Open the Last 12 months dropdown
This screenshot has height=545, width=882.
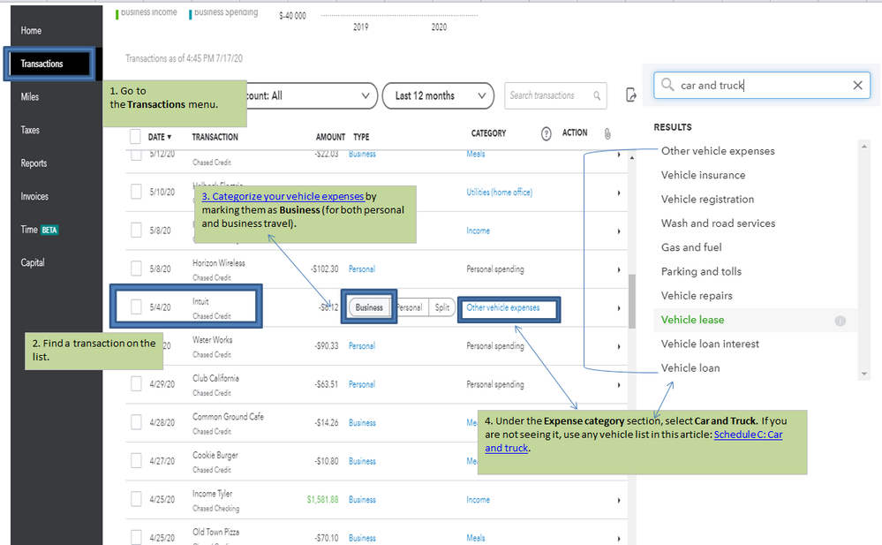(438, 95)
